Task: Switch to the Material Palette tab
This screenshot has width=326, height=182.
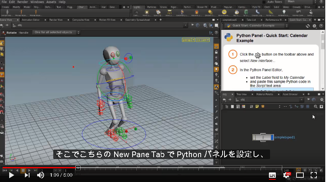Action: pos(264,94)
